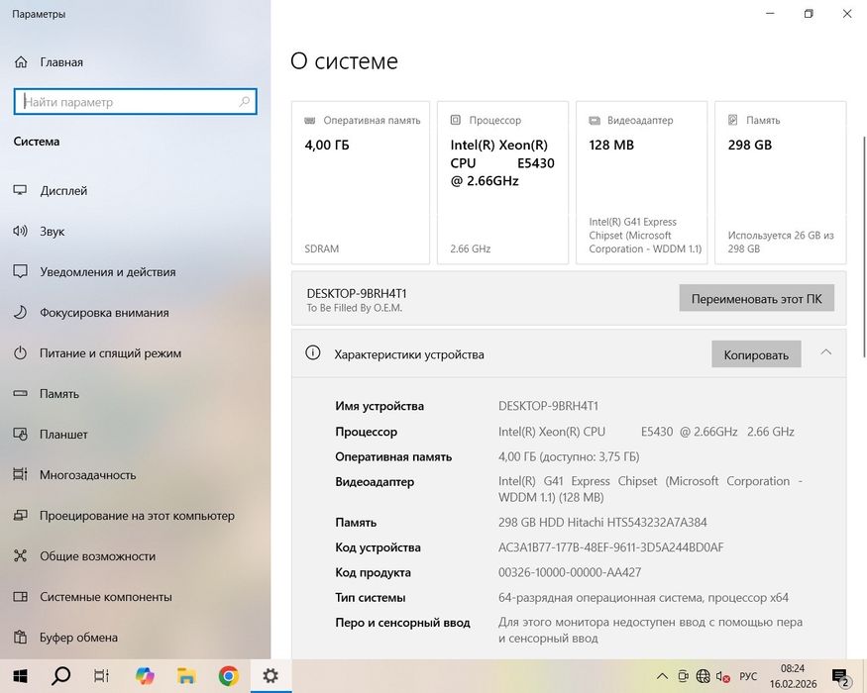The image size is (867, 693).
Task: Click the Meet Now tray icon
Action: coord(683,676)
